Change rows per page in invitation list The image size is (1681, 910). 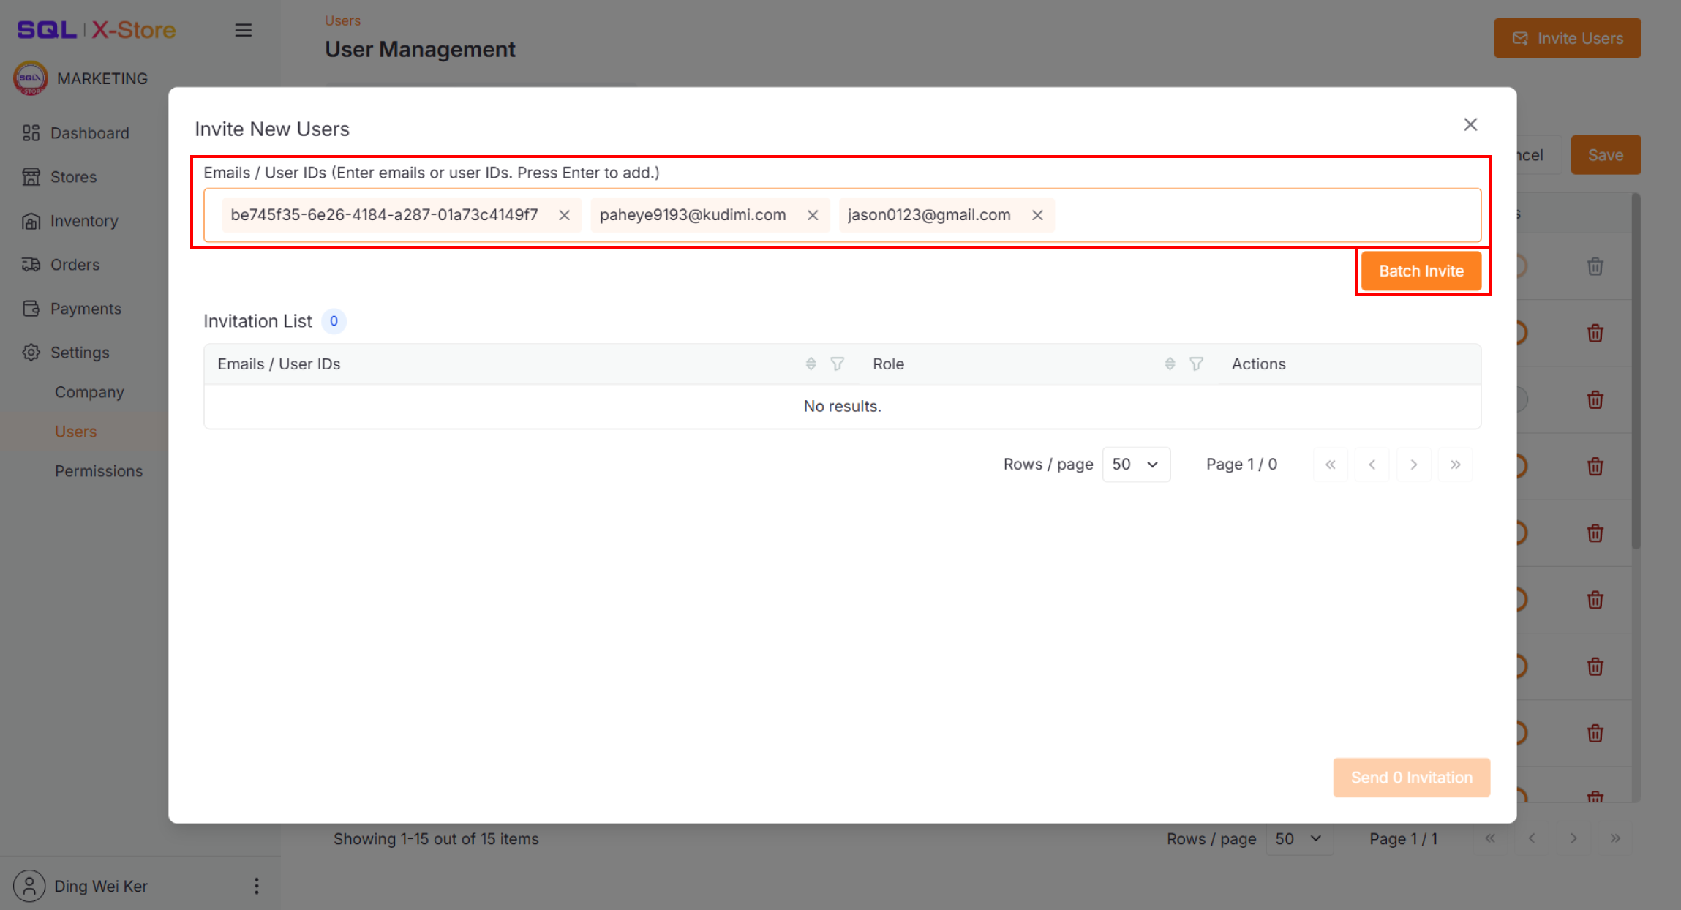1136,464
